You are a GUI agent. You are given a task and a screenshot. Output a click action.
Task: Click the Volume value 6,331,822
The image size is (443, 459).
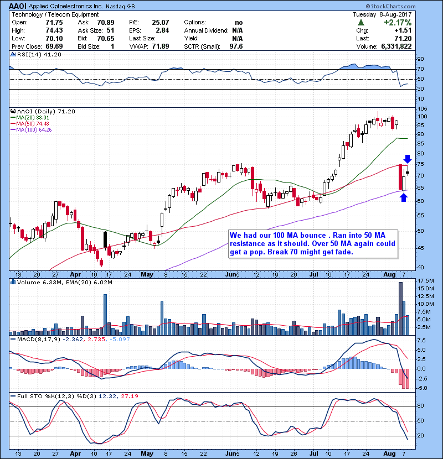pyautogui.click(x=396, y=46)
